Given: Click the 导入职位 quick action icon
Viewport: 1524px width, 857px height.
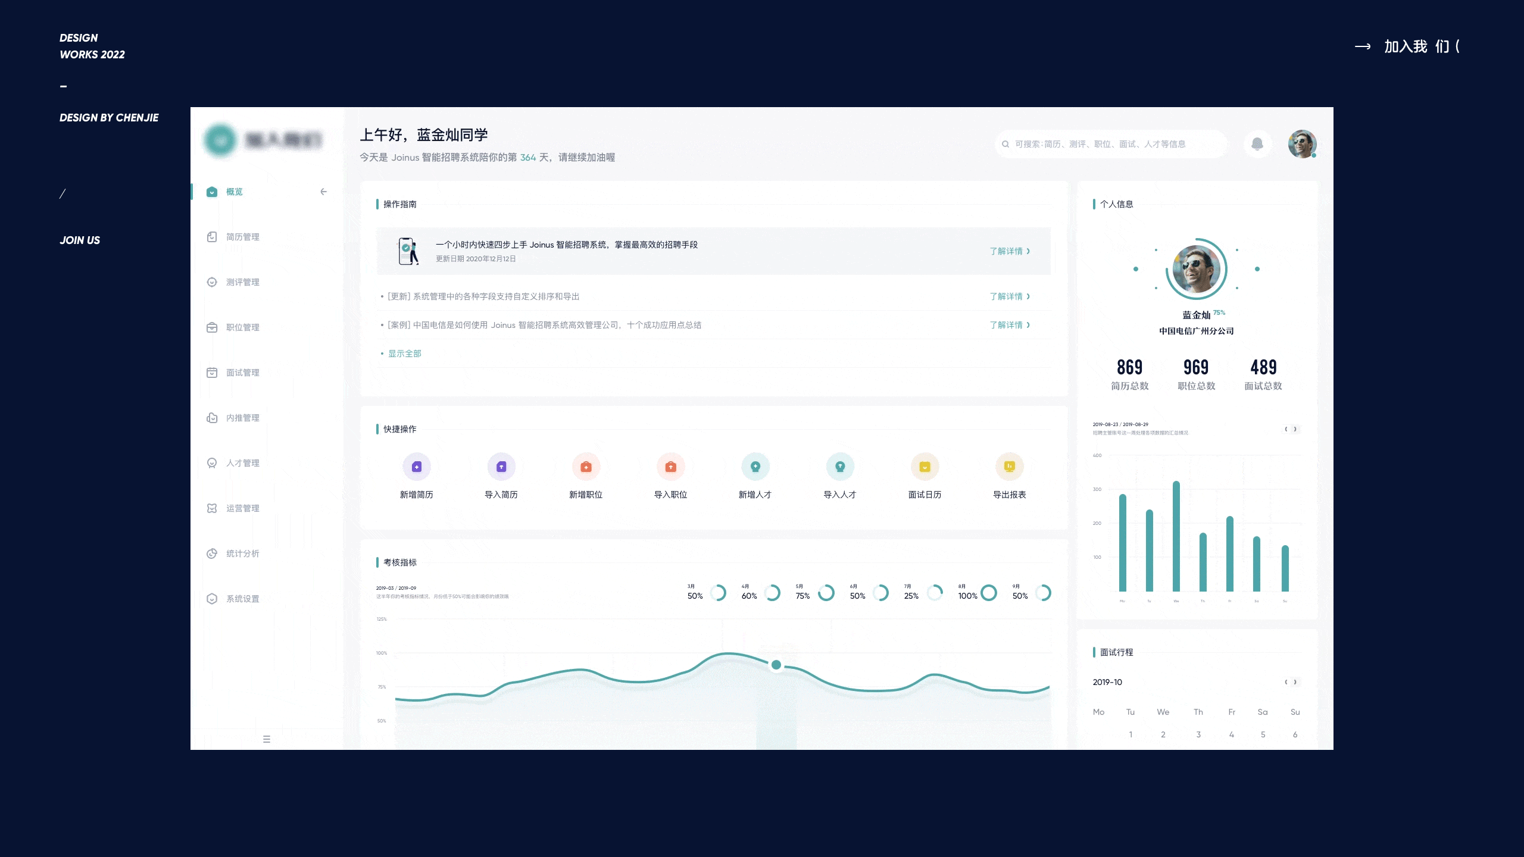Looking at the screenshot, I should point(671,467).
